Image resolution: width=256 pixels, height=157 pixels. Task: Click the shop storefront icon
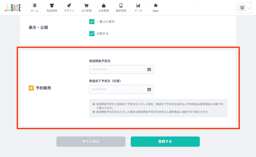[242, 8]
